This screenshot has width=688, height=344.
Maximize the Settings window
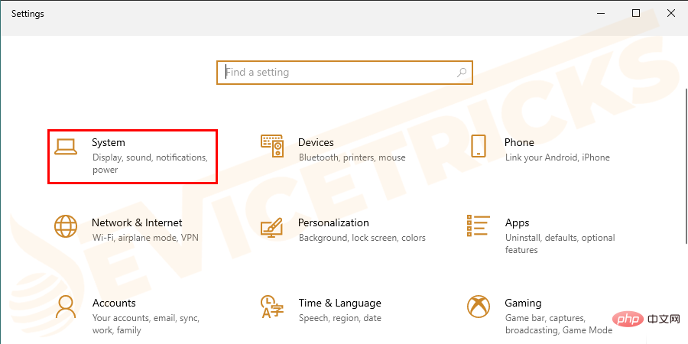(x=636, y=14)
